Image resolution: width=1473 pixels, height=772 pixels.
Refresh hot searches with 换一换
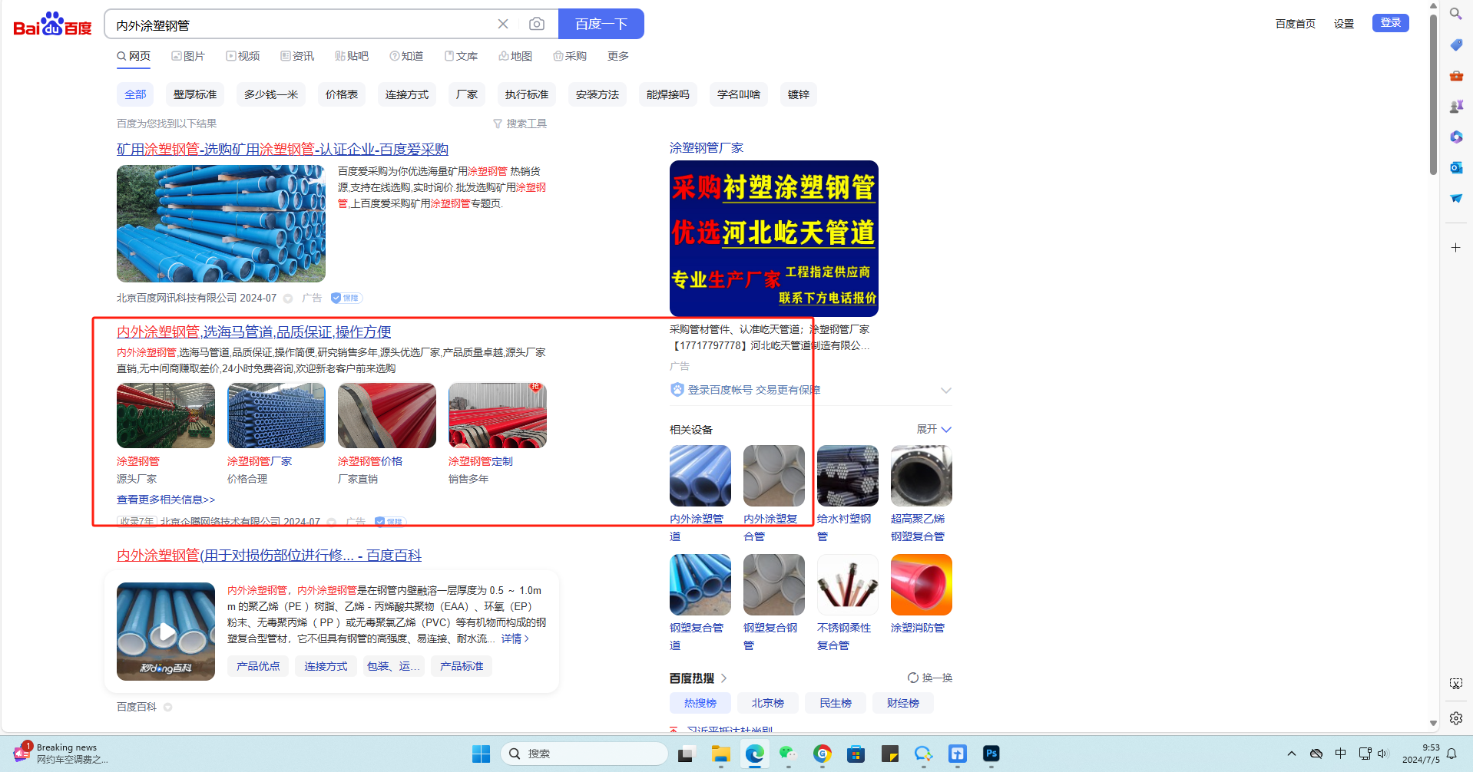(x=930, y=678)
